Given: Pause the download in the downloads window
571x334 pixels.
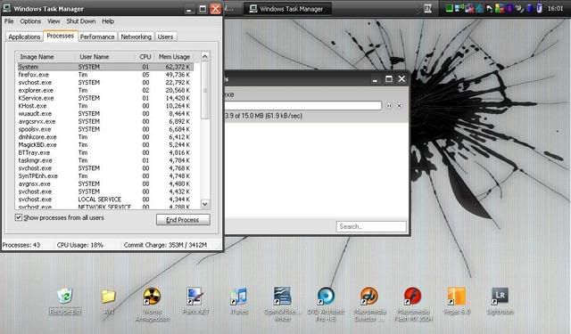Looking at the screenshot, I should pyautogui.click(x=389, y=106).
